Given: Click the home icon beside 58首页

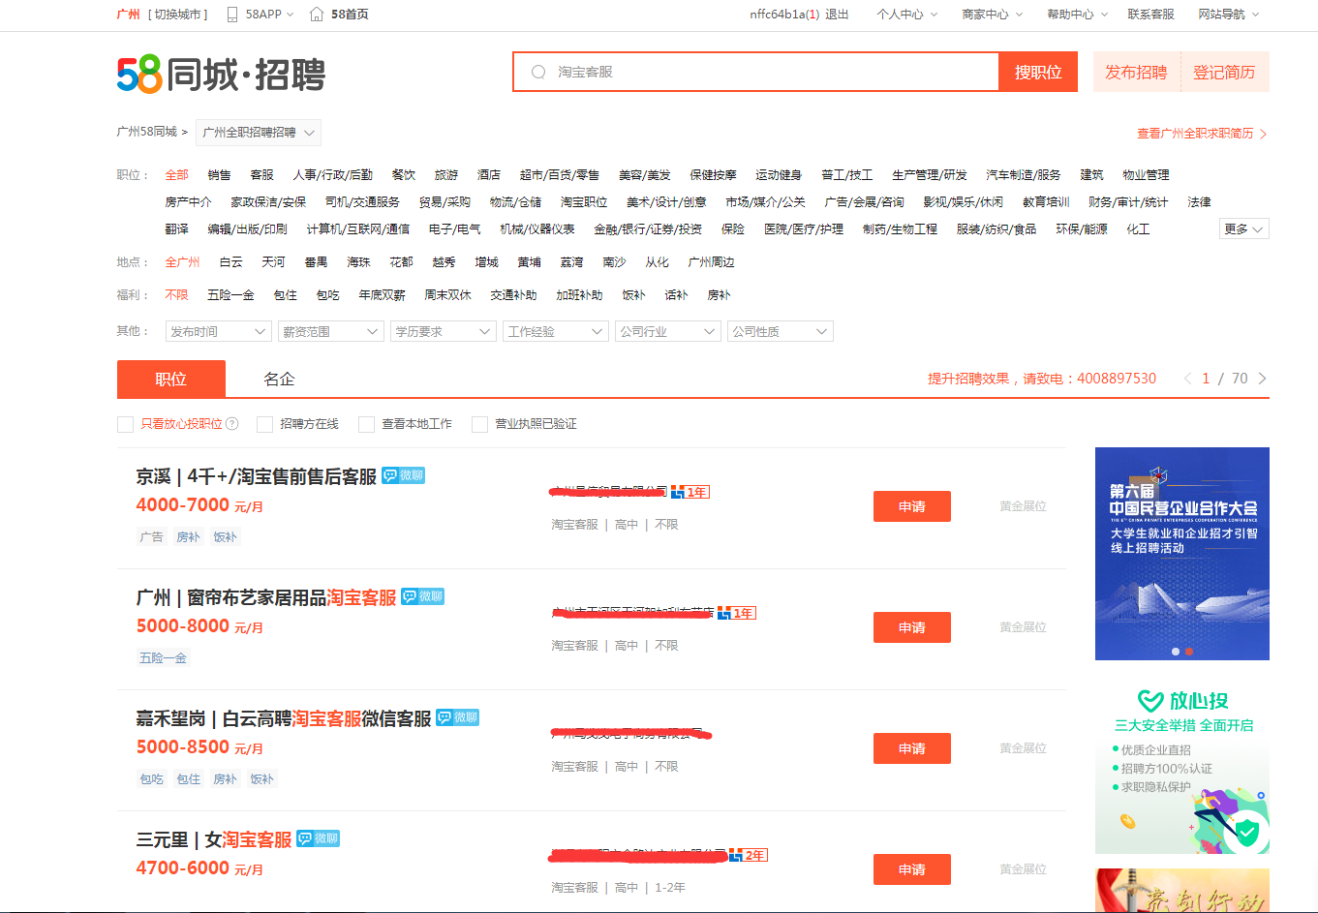Looking at the screenshot, I should tap(317, 15).
